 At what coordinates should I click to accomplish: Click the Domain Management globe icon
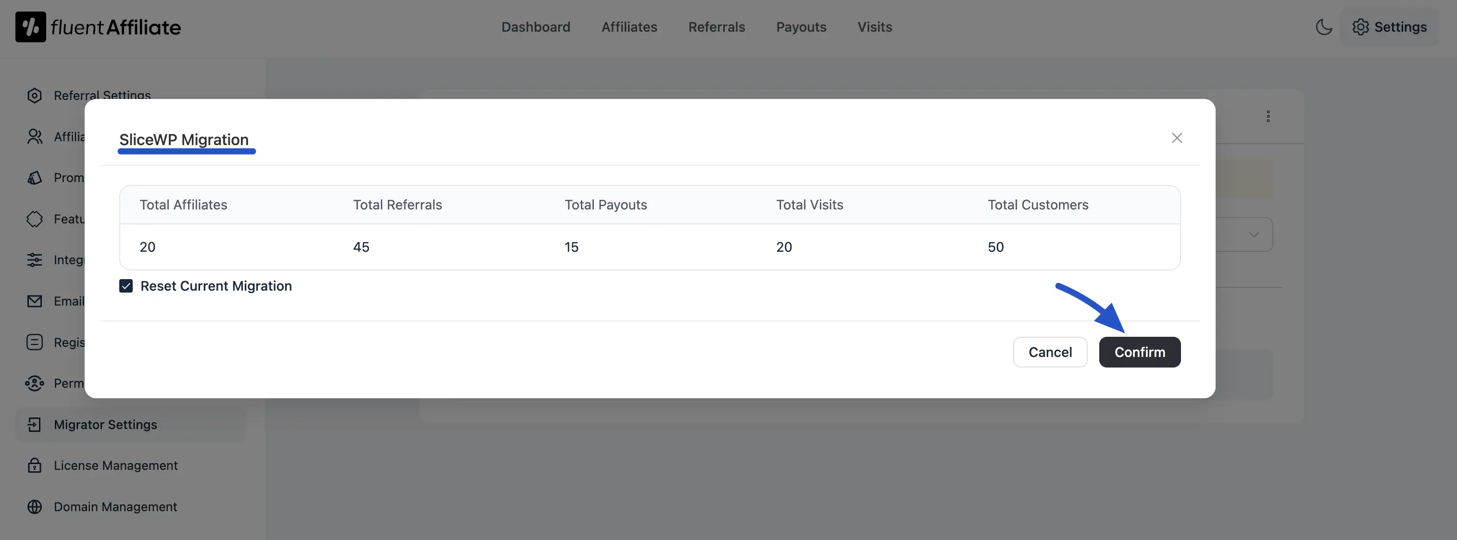35,507
